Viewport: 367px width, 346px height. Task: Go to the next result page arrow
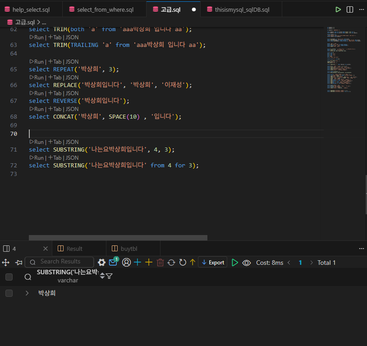(x=311, y=263)
